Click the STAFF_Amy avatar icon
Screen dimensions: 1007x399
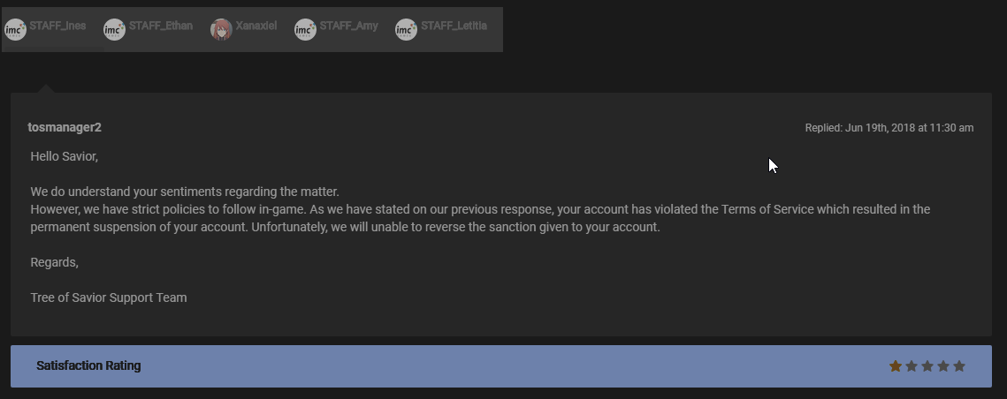click(x=305, y=30)
